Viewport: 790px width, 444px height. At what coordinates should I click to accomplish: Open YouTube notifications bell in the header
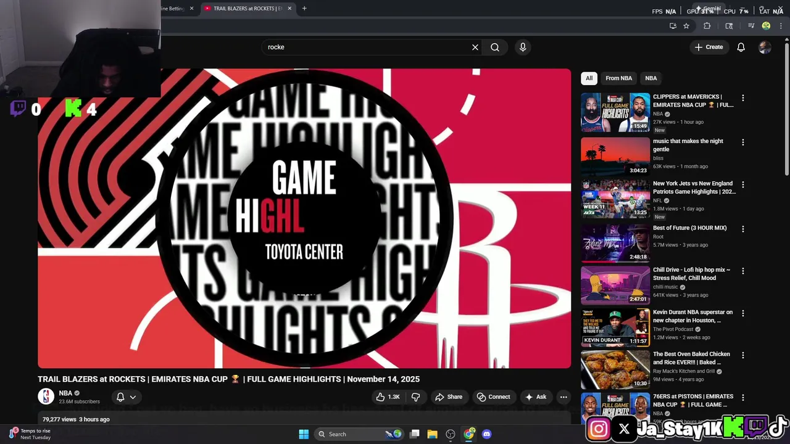(741, 47)
